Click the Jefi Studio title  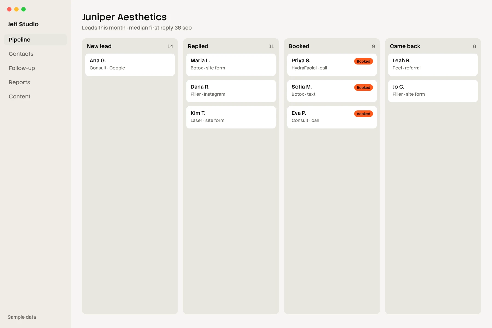point(23,24)
